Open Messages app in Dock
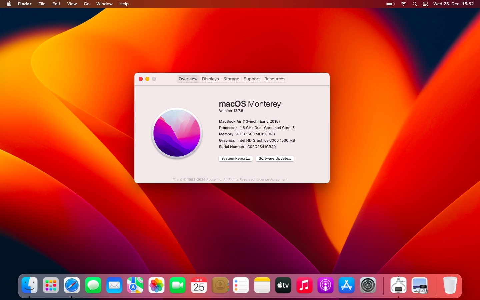This screenshot has height=300, width=480. pyautogui.click(x=93, y=285)
